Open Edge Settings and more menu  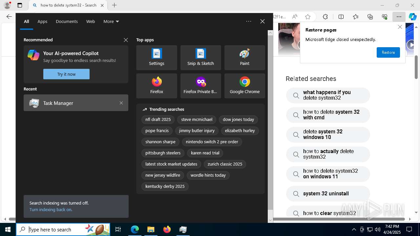tap(399, 17)
